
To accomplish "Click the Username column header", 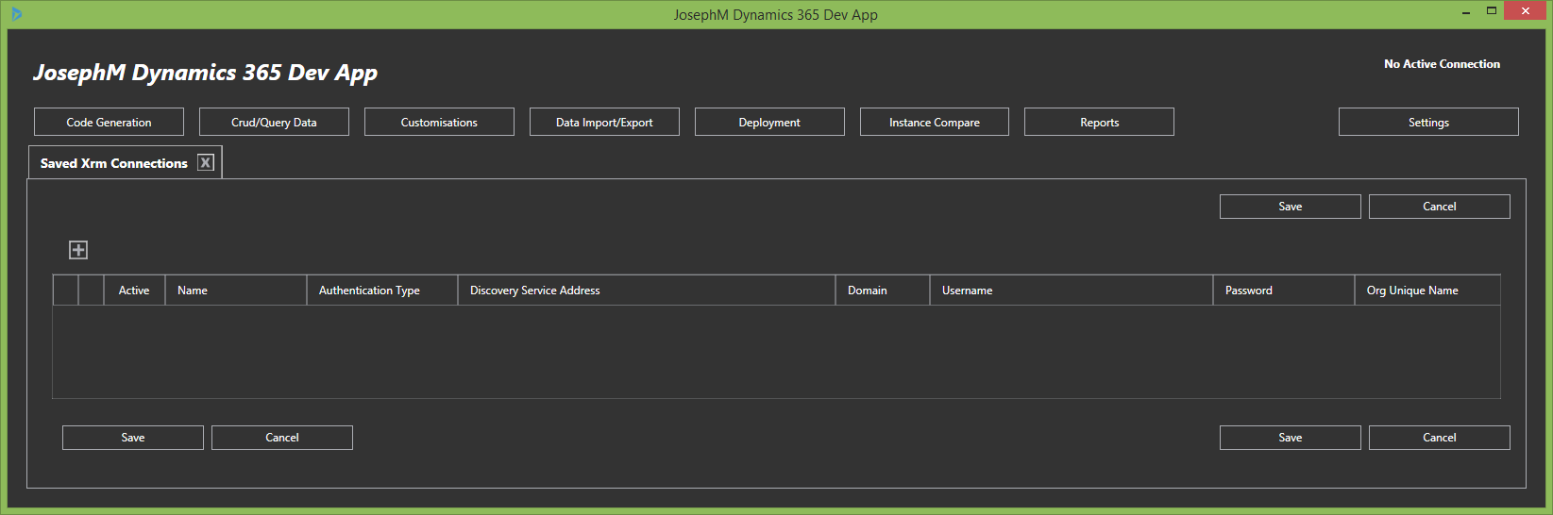I will (x=1071, y=291).
